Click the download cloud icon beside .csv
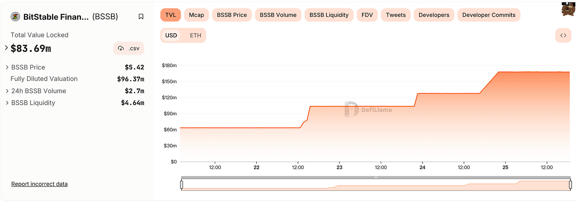Image resolution: width=577 pixels, height=202 pixels. coord(121,48)
